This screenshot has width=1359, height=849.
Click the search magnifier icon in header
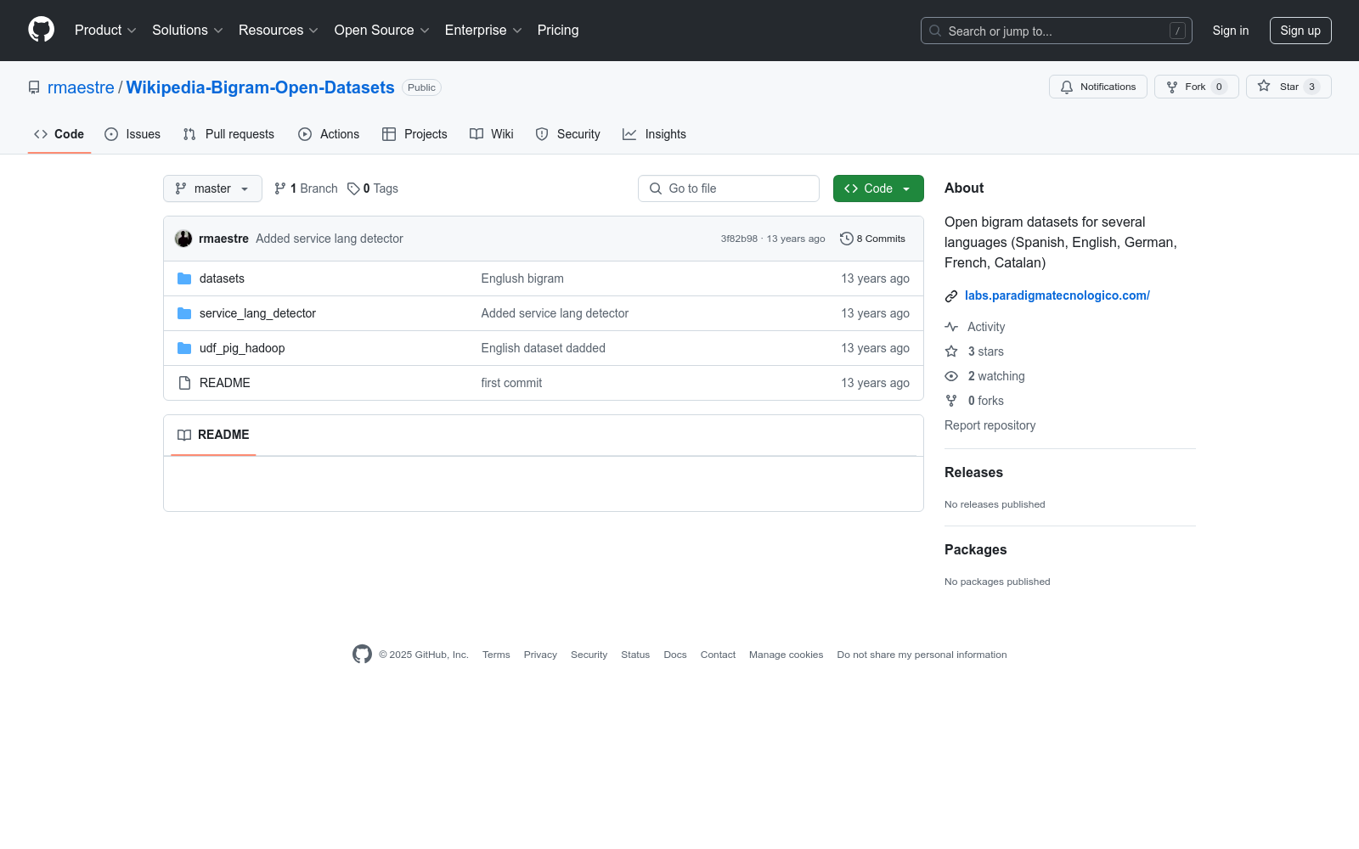click(x=935, y=31)
